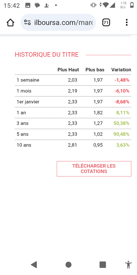
Task: Select the Plus bas column header
Action: [95, 70]
